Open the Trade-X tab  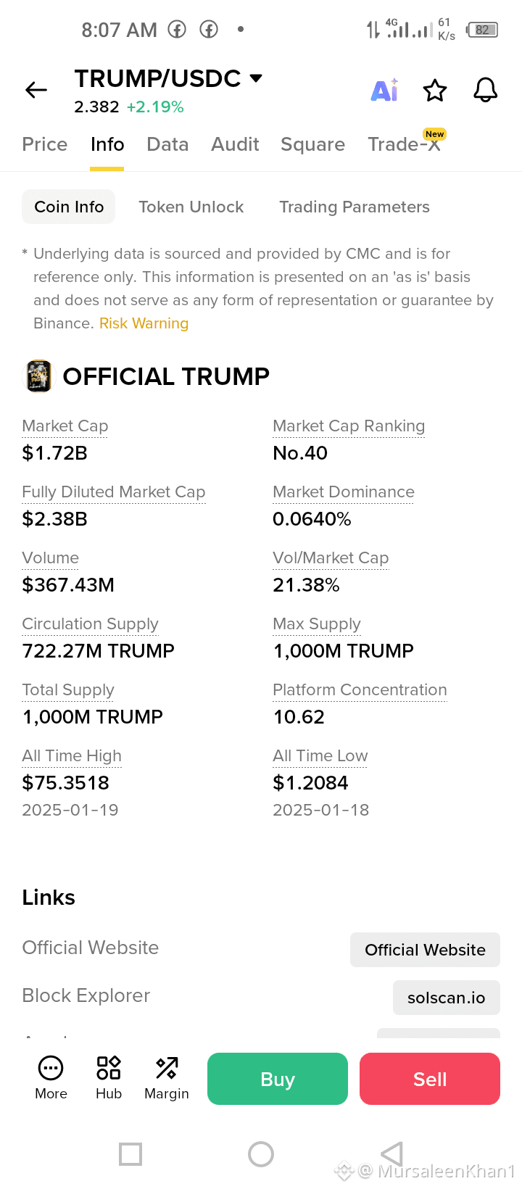(x=405, y=144)
